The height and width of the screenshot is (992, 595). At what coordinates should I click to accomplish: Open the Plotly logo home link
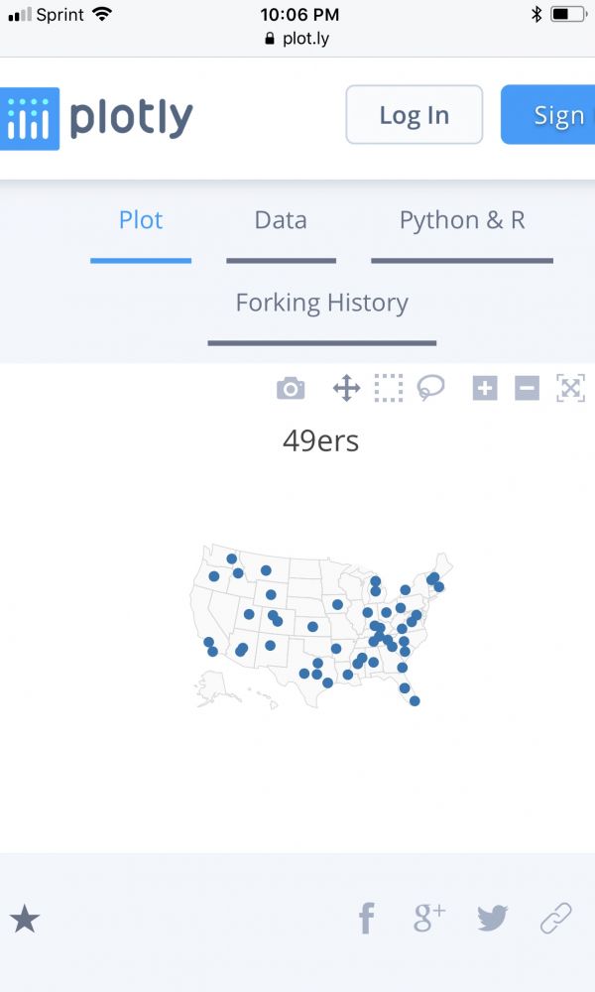click(97, 118)
